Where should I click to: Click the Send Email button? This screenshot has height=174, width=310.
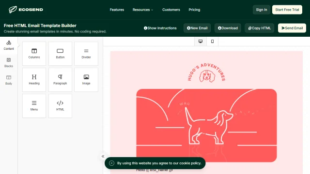[x=292, y=28]
